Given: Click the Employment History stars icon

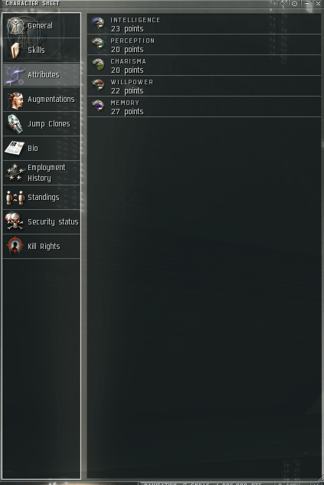Looking at the screenshot, I should pos(15,172).
